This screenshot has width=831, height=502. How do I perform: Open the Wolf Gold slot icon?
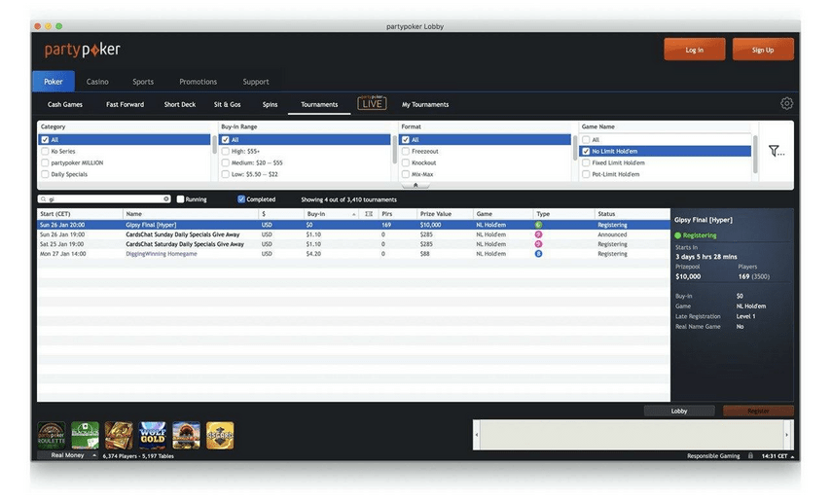153,435
